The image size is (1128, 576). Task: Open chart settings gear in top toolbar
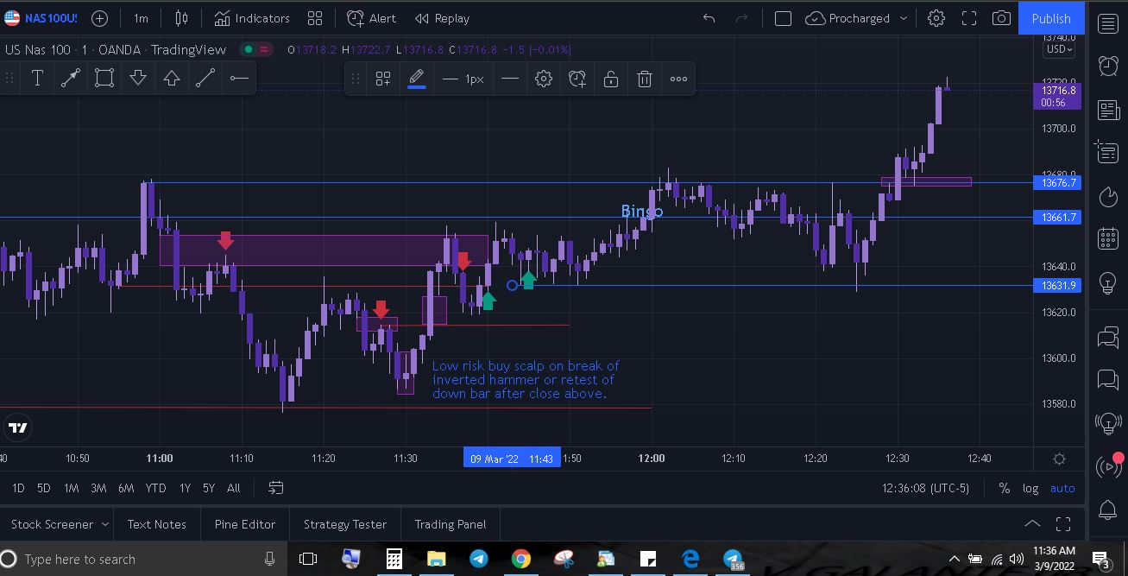936,18
